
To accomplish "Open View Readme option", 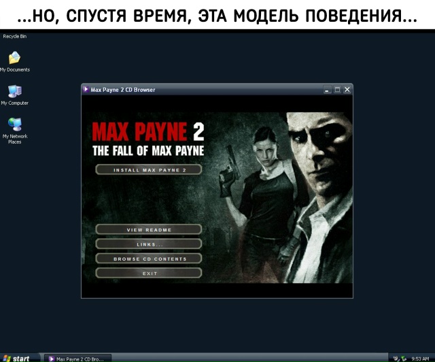I will click(149, 229).
